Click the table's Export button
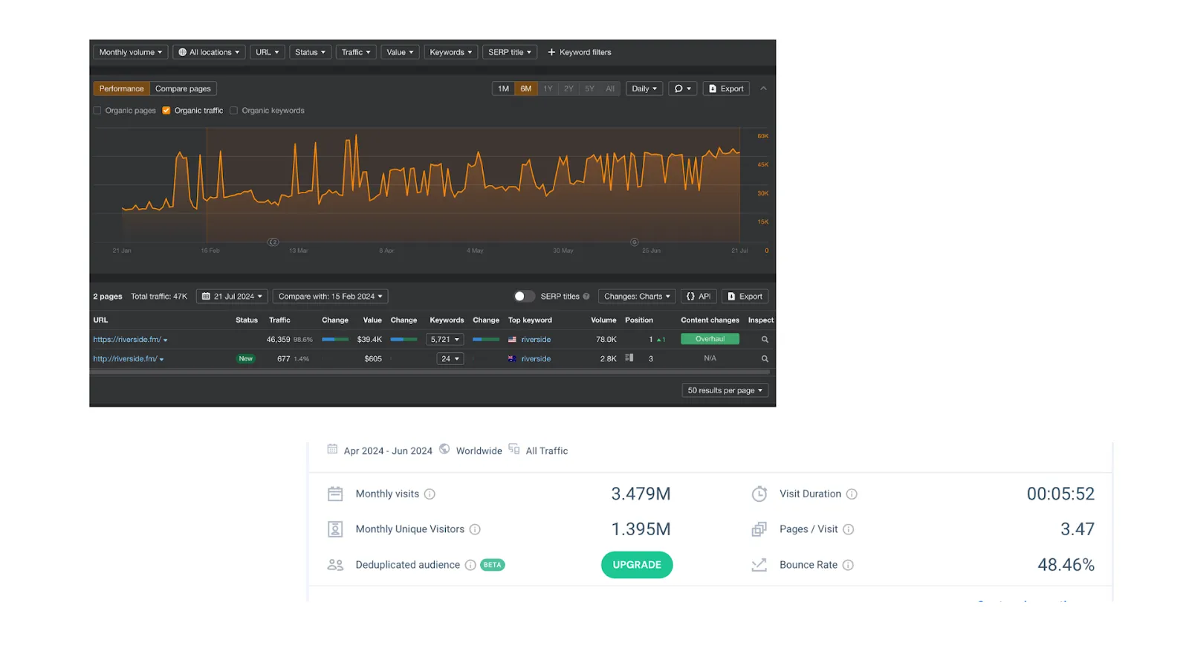The image size is (1189, 669). click(x=745, y=297)
